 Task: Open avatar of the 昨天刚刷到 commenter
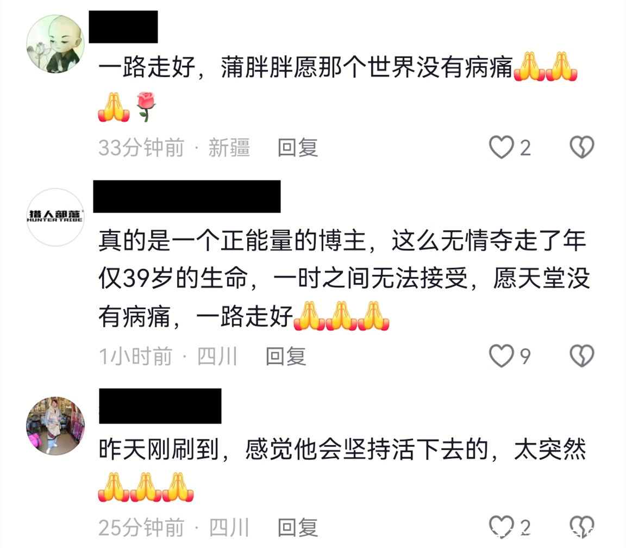click(x=55, y=426)
